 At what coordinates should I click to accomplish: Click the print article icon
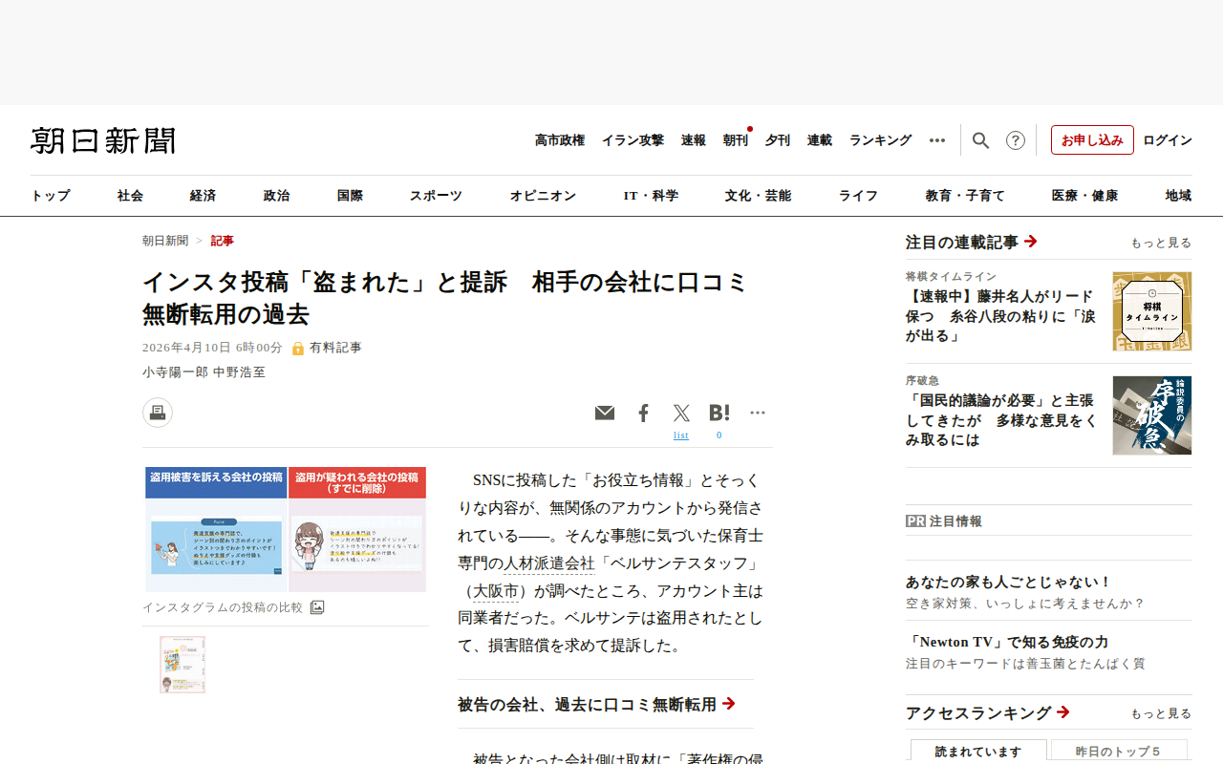coord(158,413)
